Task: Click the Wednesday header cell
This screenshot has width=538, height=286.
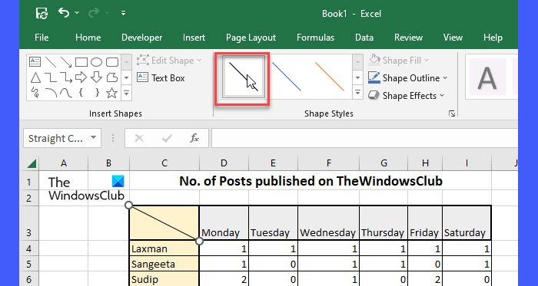Action: [x=328, y=222]
